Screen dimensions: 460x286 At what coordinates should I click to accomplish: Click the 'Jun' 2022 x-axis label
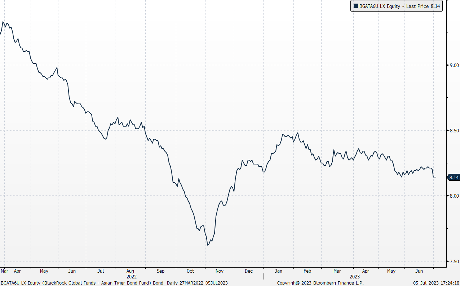point(72,271)
